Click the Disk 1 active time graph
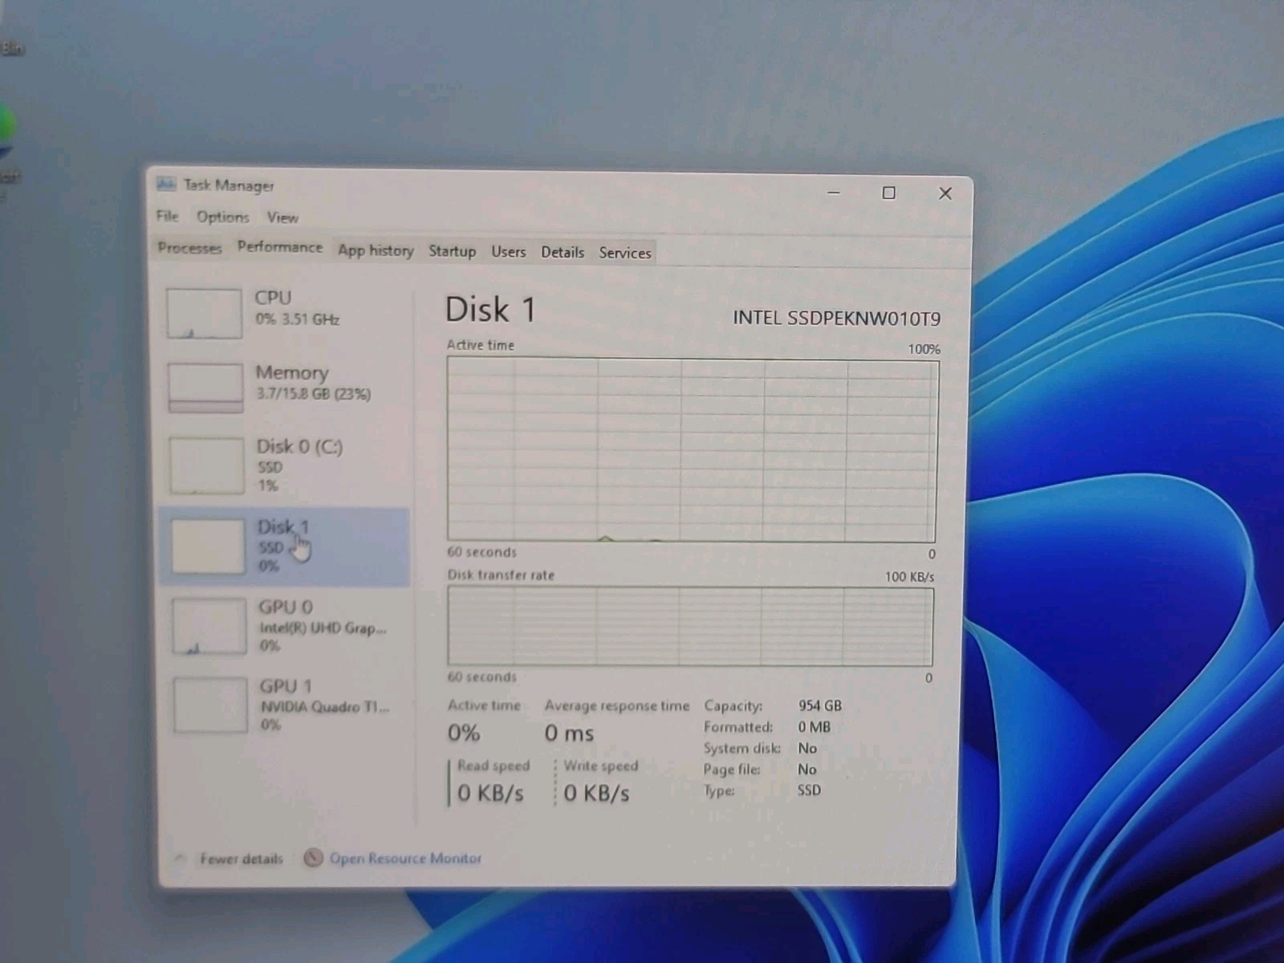The height and width of the screenshot is (963, 1284). [x=693, y=450]
